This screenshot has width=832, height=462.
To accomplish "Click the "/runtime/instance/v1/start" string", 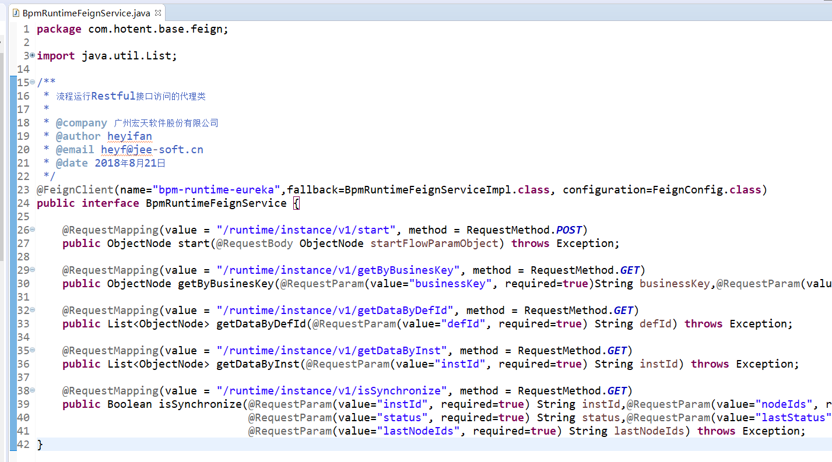I will [306, 230].
